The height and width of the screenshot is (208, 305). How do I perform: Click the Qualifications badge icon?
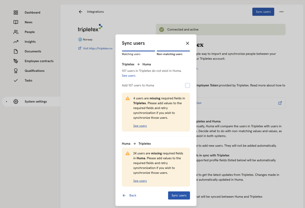tap(16, 71)
